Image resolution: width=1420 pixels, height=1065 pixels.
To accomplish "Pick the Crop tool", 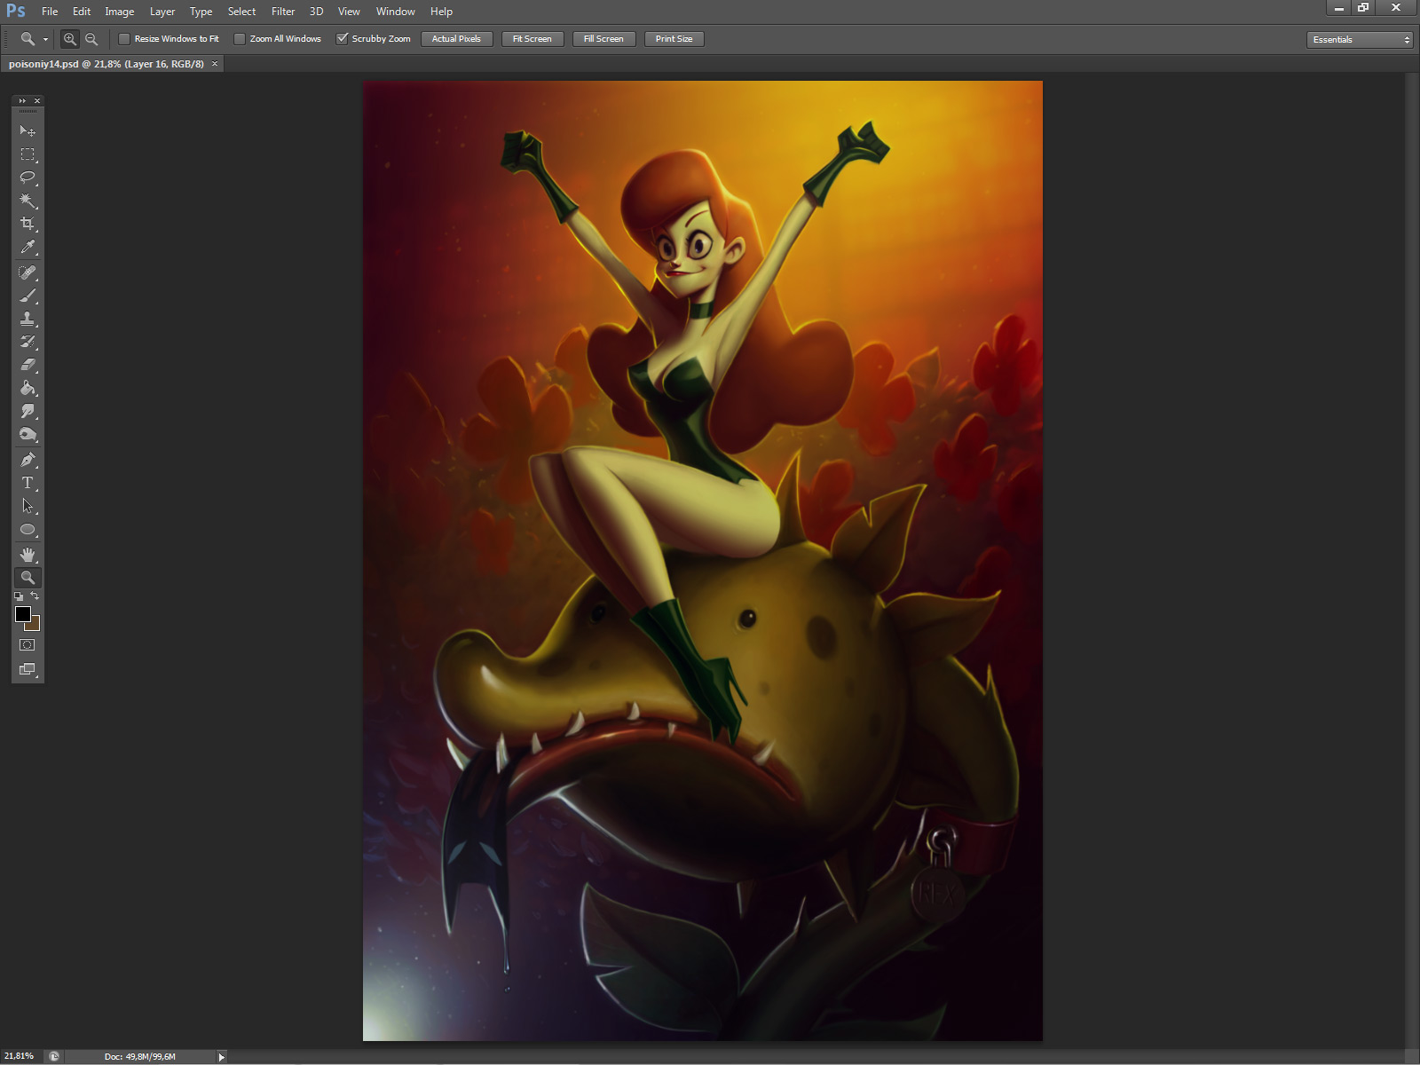I will click(x=28, y=224).
